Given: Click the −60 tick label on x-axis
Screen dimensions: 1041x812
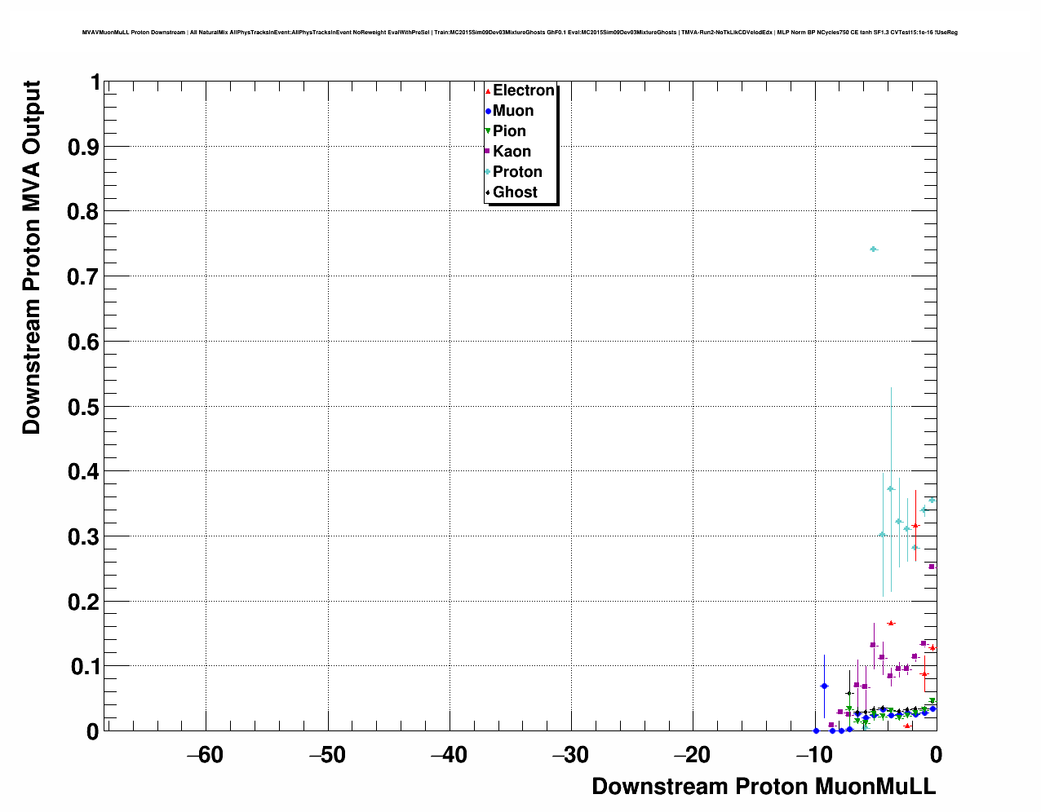Looking at the screenshot, I should click(205, 755).
